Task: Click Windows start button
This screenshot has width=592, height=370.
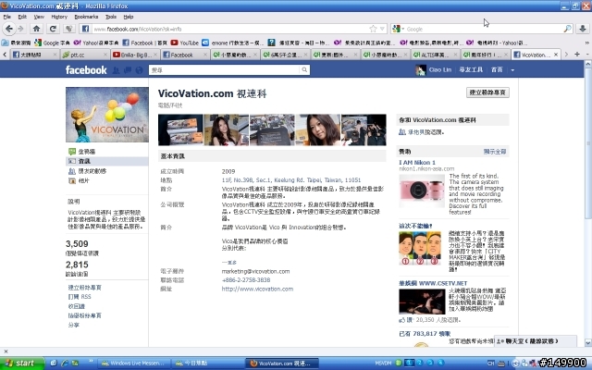Action: (22, 364)
